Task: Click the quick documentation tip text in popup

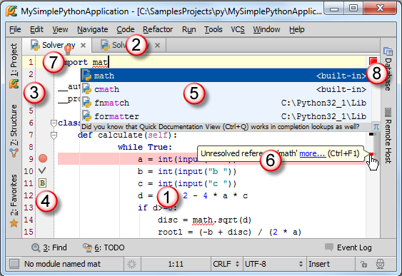Action: pos(221,127)
